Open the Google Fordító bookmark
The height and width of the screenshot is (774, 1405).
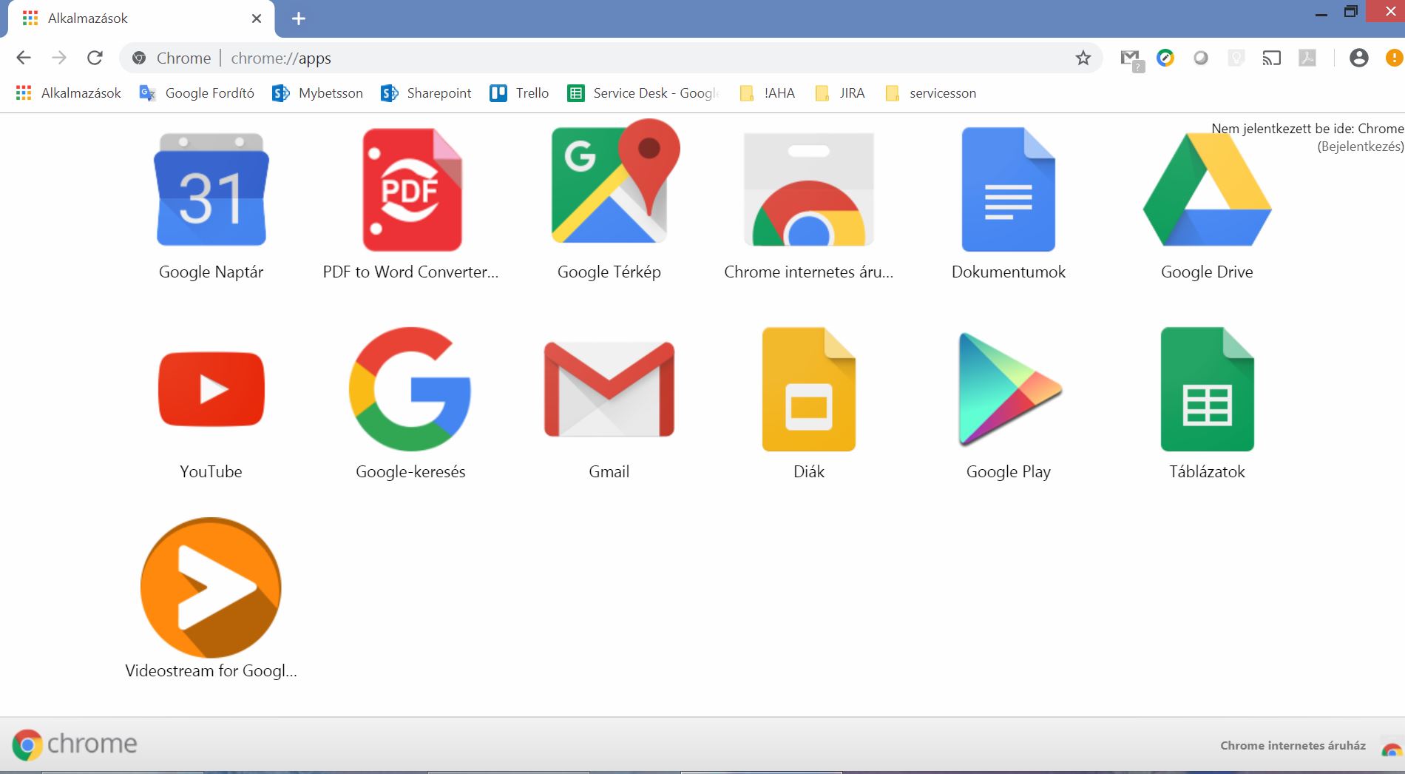tap(197, 93)
